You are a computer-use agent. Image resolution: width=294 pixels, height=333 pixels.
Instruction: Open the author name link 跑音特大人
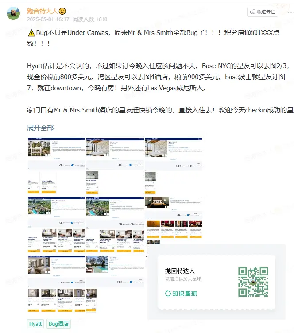click(x=42, y=11)
